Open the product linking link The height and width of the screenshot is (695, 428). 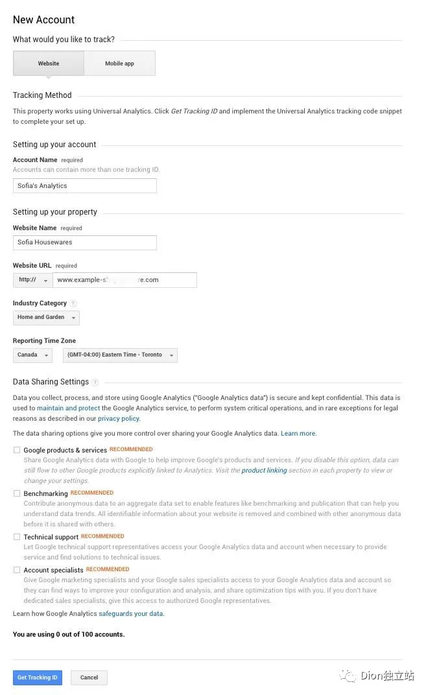(x=264, y=471)
